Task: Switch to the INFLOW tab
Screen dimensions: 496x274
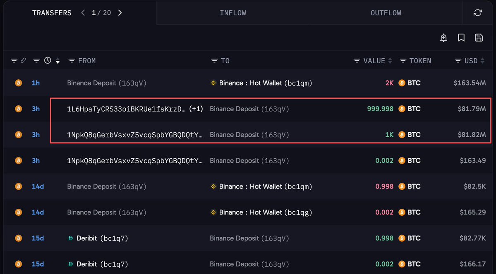Action: point(233,13)
